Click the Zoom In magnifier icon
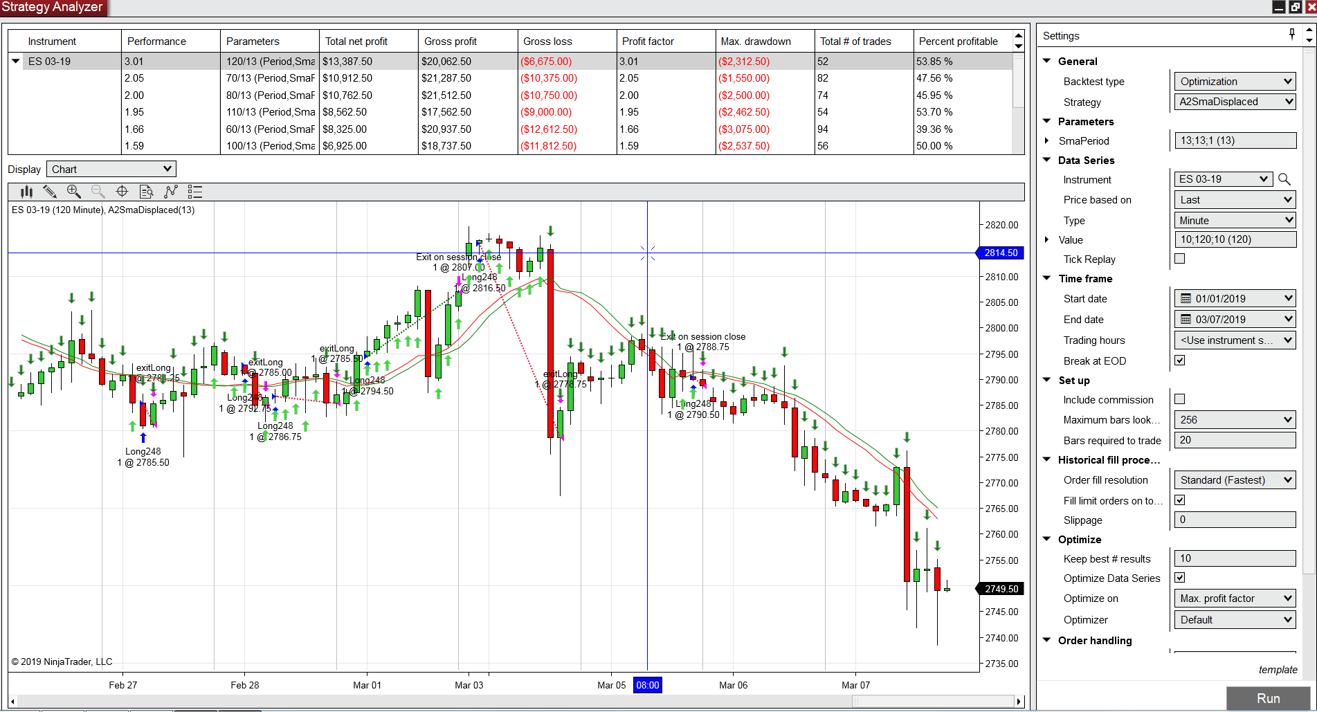The height and width of the screenshot is (712, 1317). [x=74, y=192]
